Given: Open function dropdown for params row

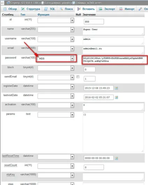Looking at the screenshot, I should click(x=56, y=115).
